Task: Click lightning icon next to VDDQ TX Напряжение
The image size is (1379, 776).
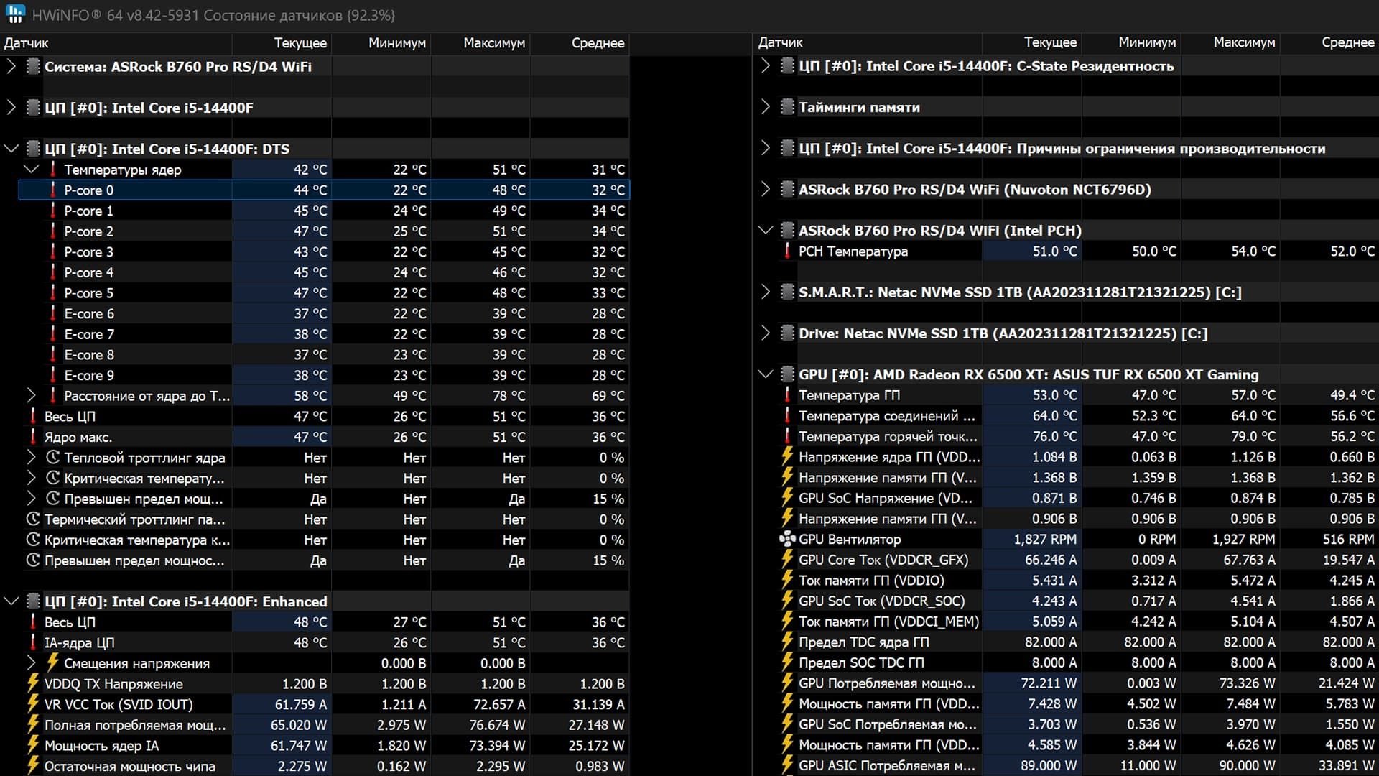Action: [32, 683]
